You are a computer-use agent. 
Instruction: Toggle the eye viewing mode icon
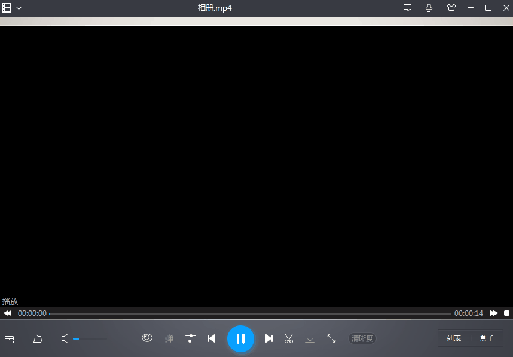pyautogui.click(x=147, y=338)
